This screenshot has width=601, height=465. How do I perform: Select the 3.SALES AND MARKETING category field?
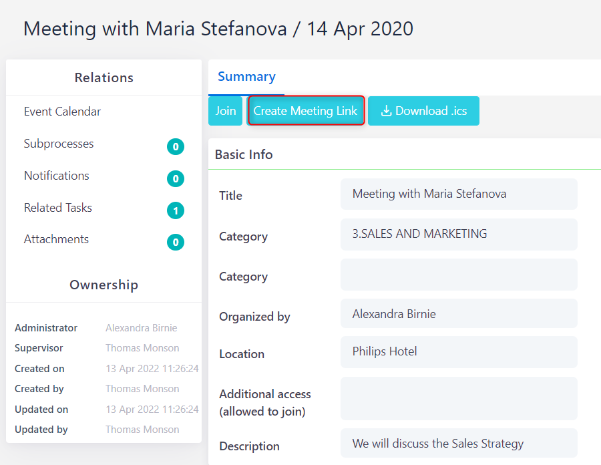point(459,235)
